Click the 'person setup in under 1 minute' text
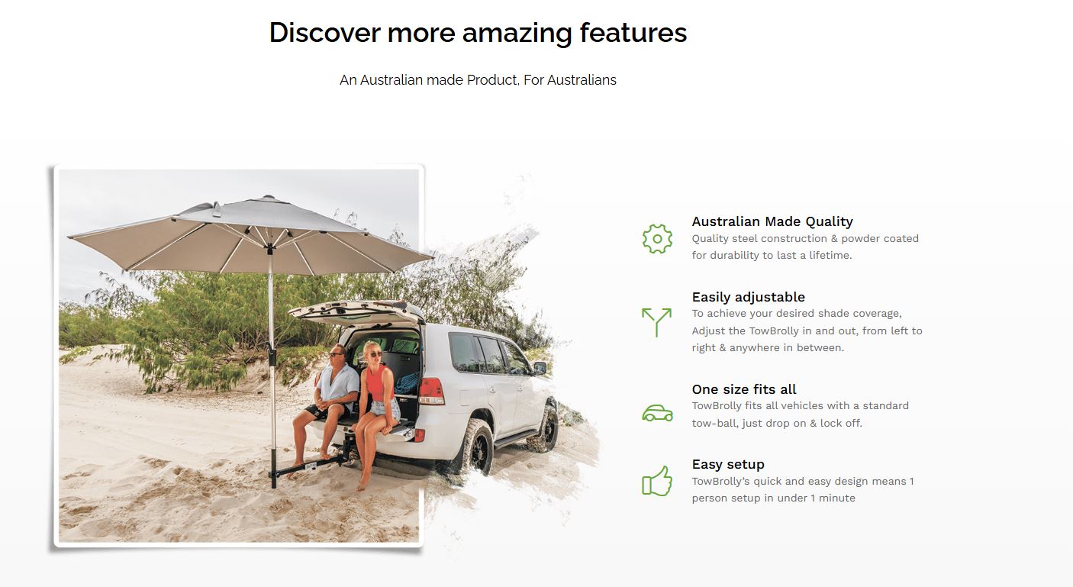The image size is (1073, 587). pyautogui.click(x=774, y=498)
